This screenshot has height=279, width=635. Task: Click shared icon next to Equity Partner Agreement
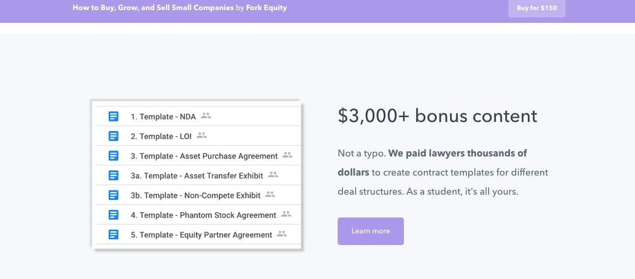(281, 233)
